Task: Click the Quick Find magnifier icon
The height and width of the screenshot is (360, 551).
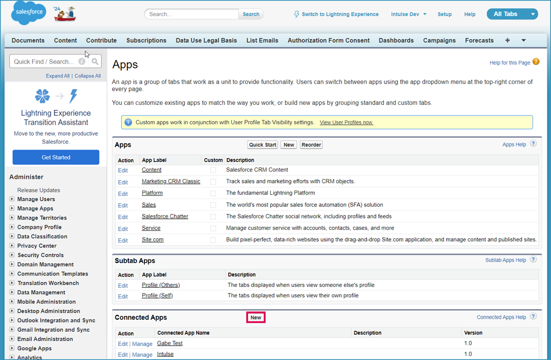Action: pos(95,62)
